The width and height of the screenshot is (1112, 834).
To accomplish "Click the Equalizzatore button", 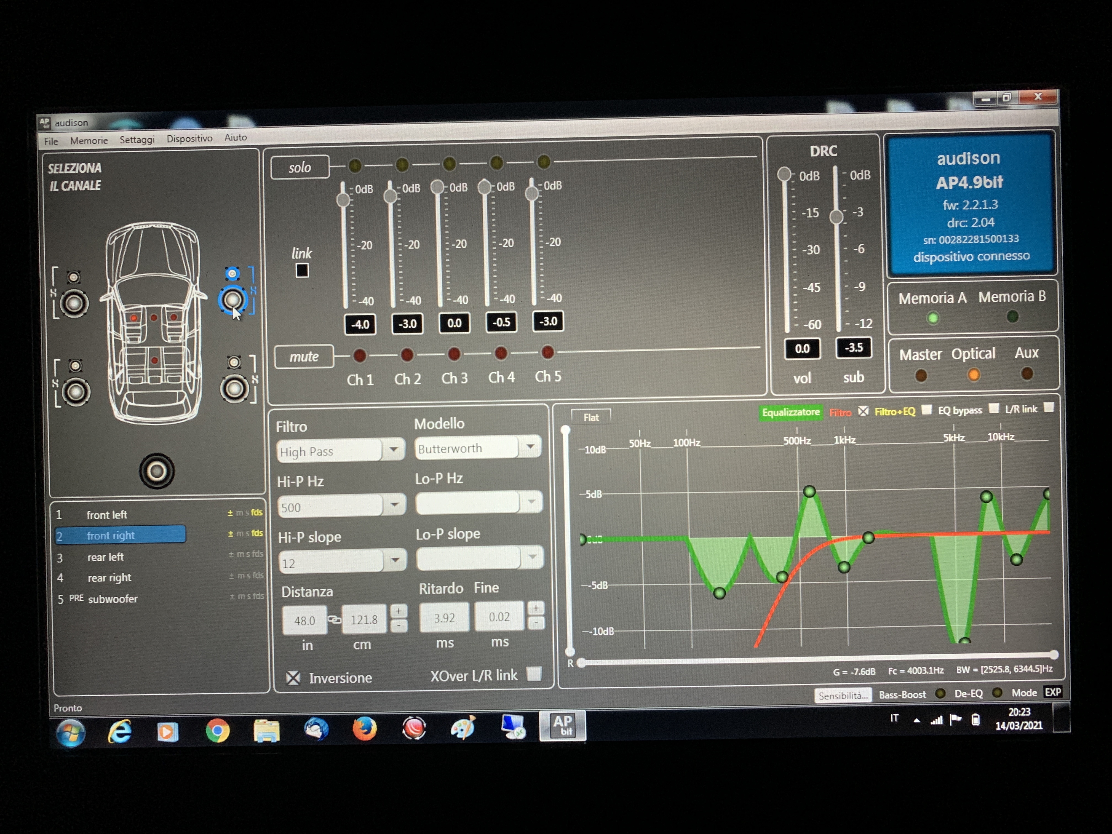I will 791,413.
